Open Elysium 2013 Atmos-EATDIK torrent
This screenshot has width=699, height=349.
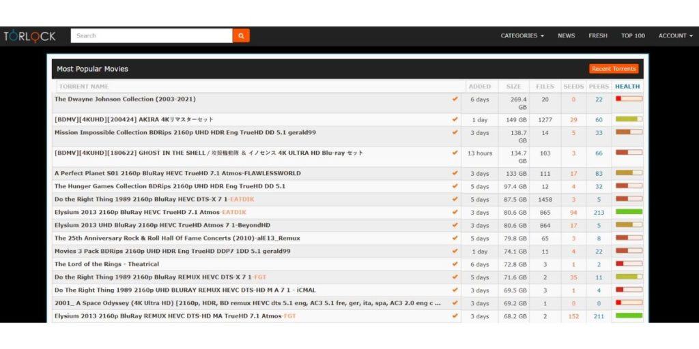click(x=150, y=213)
